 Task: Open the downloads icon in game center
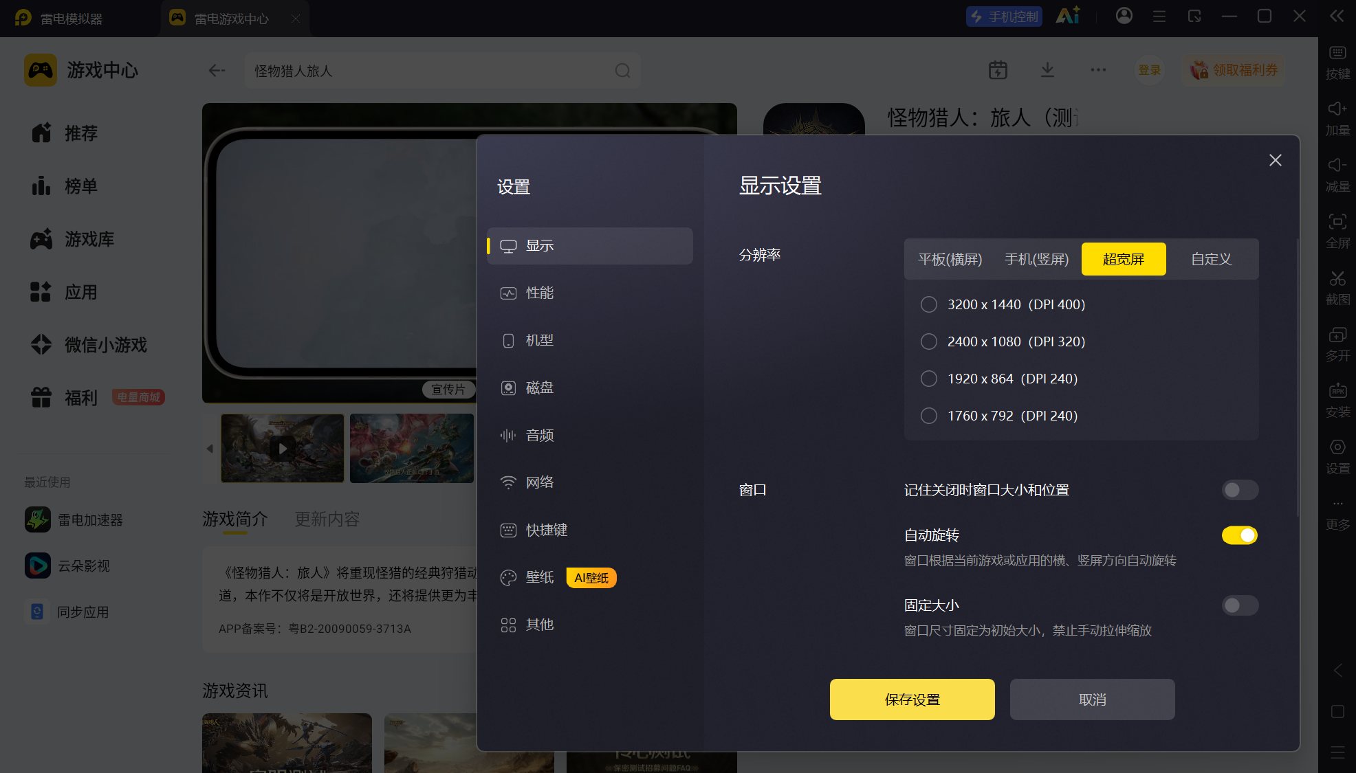point(1047,70)
